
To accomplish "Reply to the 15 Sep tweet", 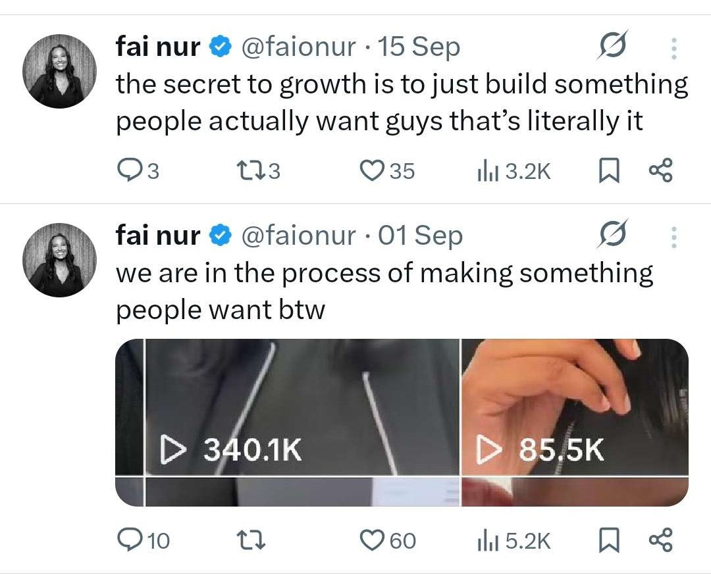I will tap(138, 171).
